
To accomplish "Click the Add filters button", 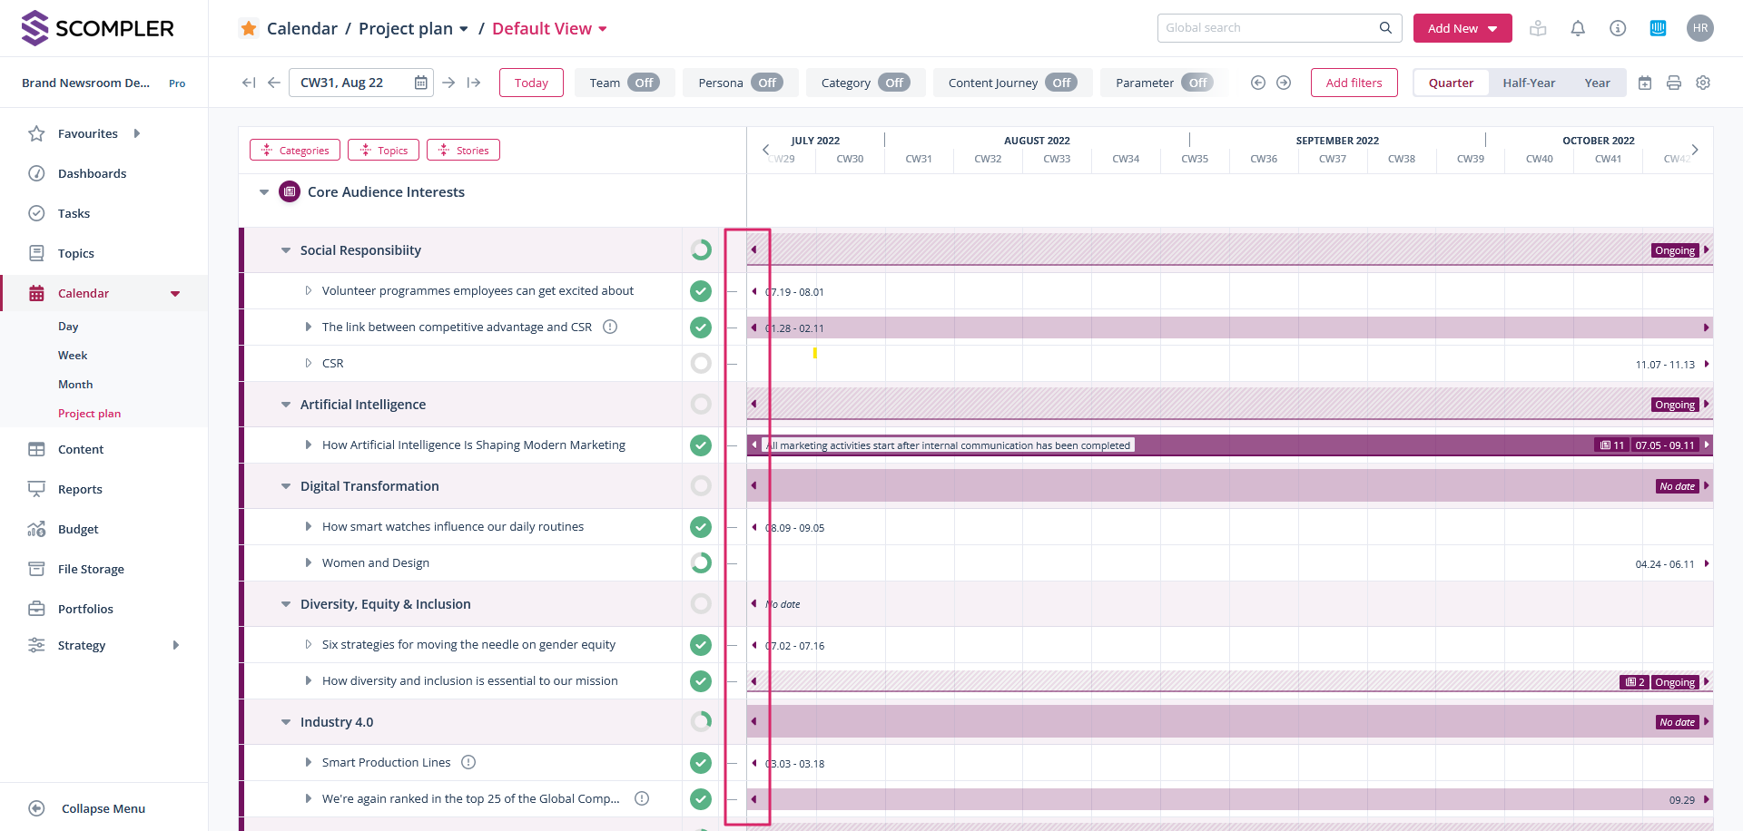I will [x=1354, y=83].
